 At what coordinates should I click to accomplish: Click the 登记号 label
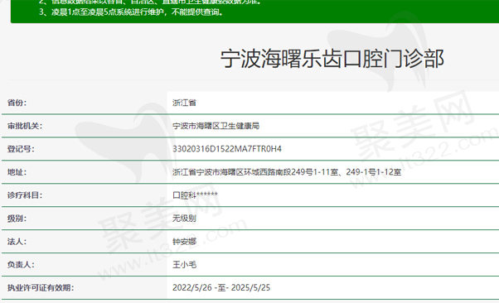click(x=21, y=149)
